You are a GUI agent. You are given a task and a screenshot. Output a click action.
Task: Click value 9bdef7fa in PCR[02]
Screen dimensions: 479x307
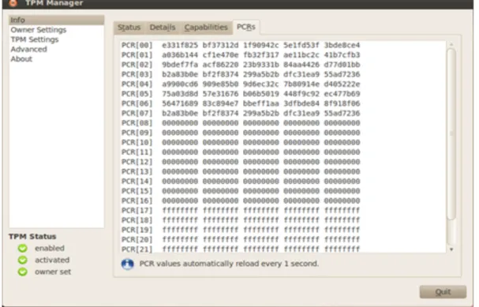[180, 65]
